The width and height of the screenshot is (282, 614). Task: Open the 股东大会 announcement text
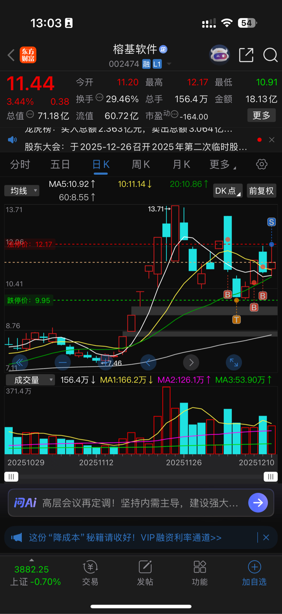tap(136, 147)
